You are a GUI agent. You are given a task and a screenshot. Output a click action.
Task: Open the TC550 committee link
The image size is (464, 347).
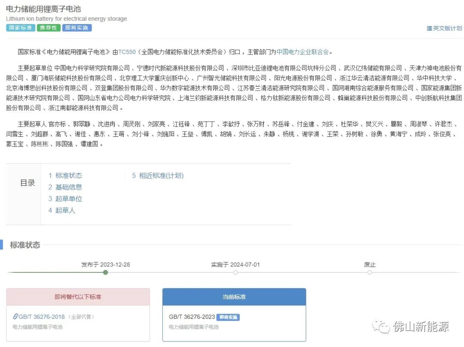(x=126, y=51)
